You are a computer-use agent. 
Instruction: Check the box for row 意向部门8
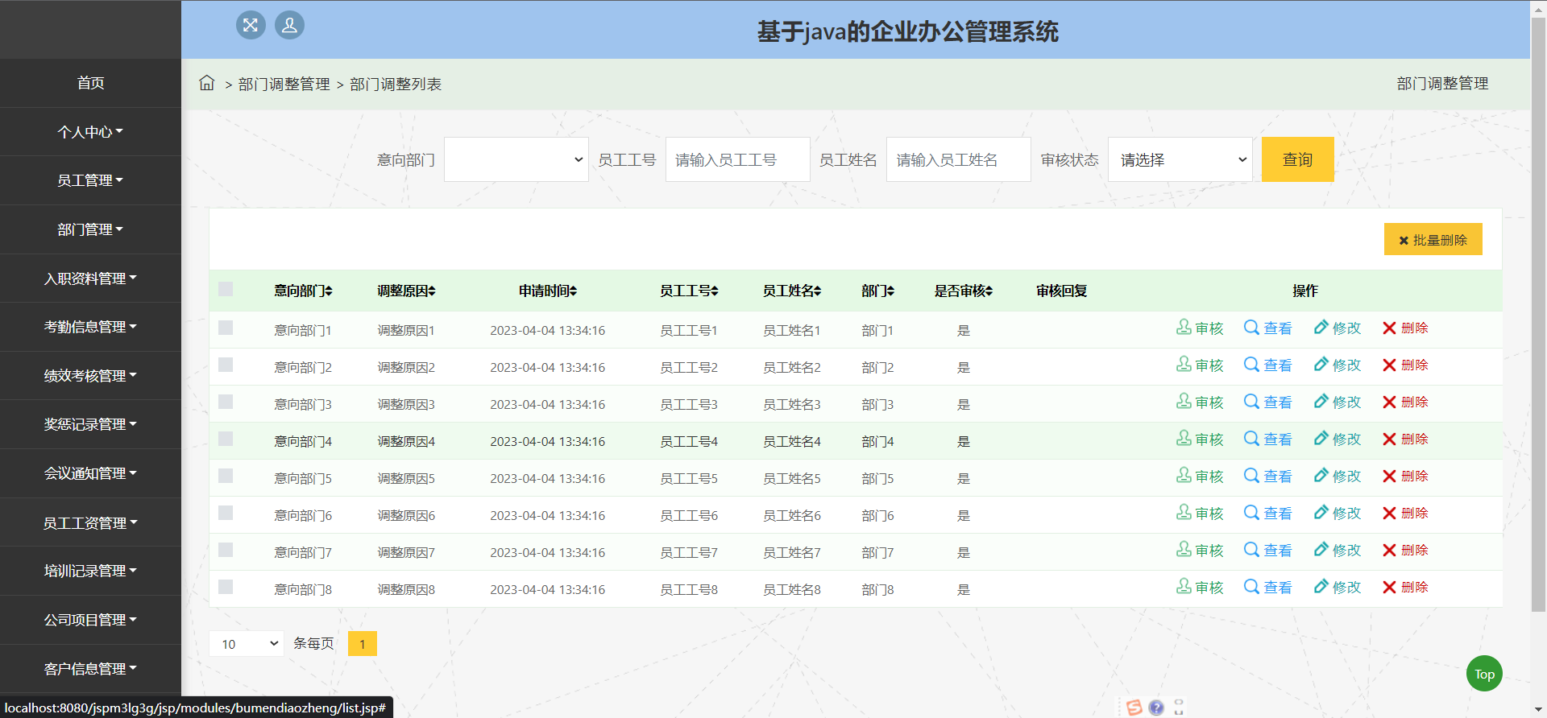point(226,587)
